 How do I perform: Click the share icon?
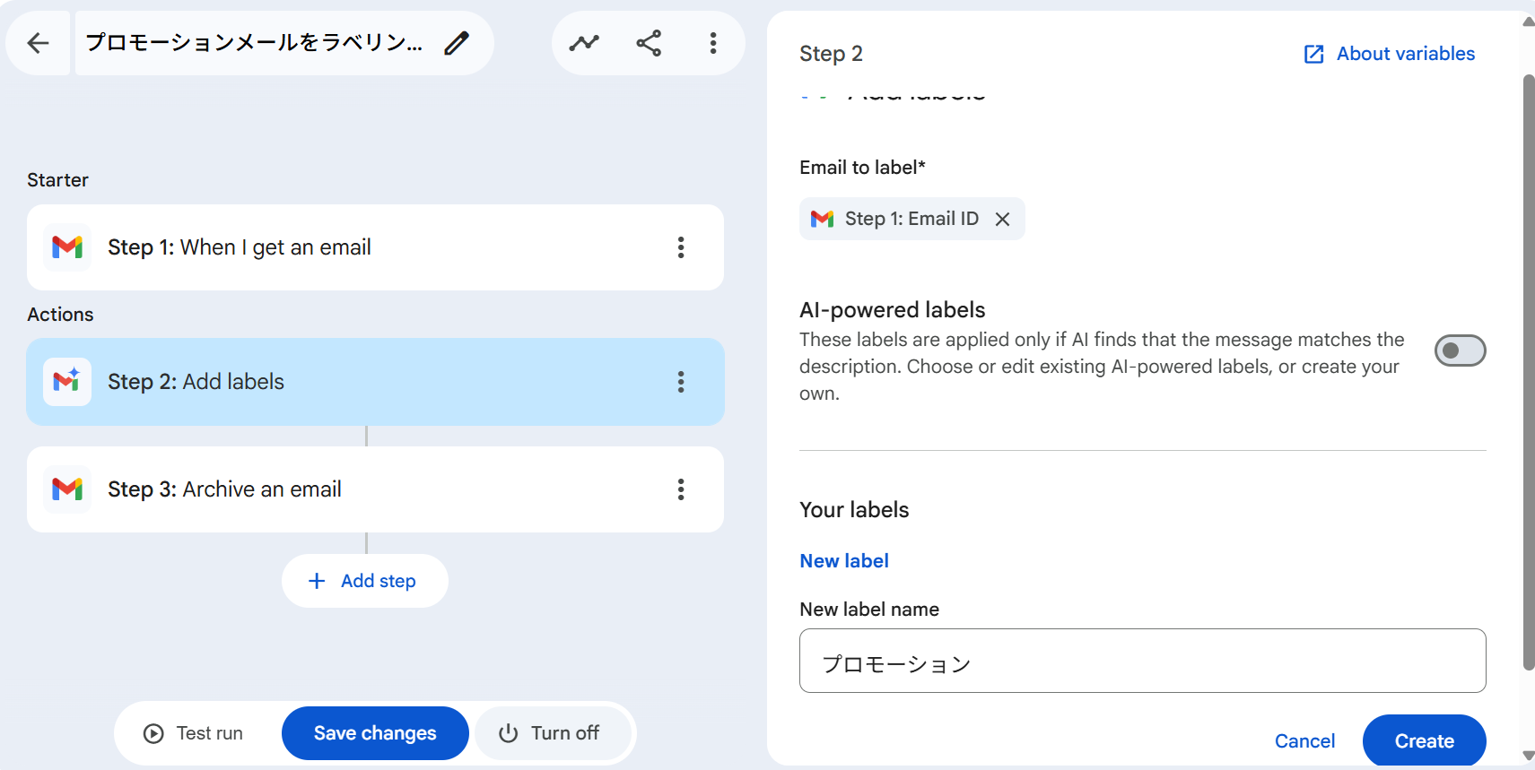649,43
